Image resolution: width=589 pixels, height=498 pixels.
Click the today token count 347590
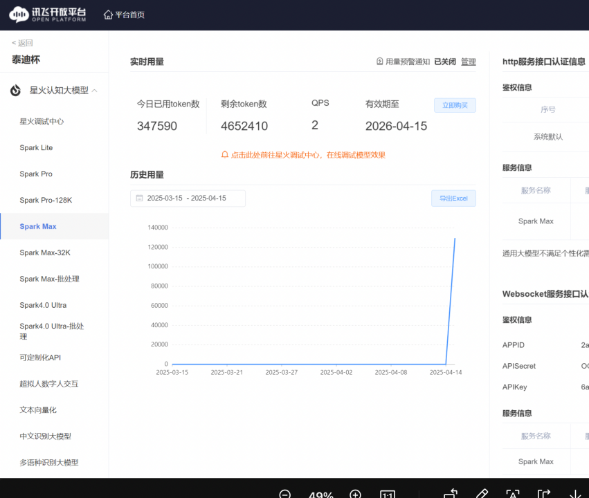click(x=157, y=126)
